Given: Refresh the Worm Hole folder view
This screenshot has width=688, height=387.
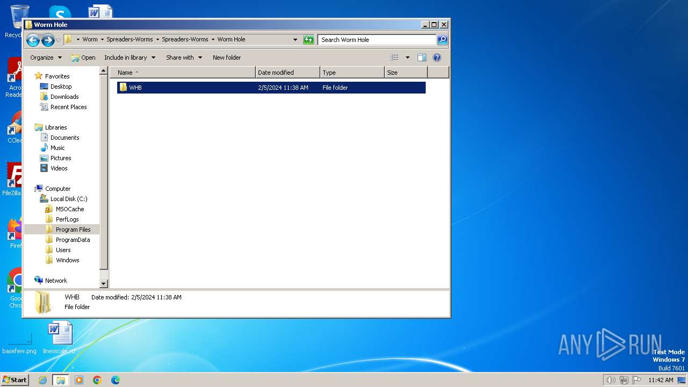Looking at the screenshot, I should (309, 40).
